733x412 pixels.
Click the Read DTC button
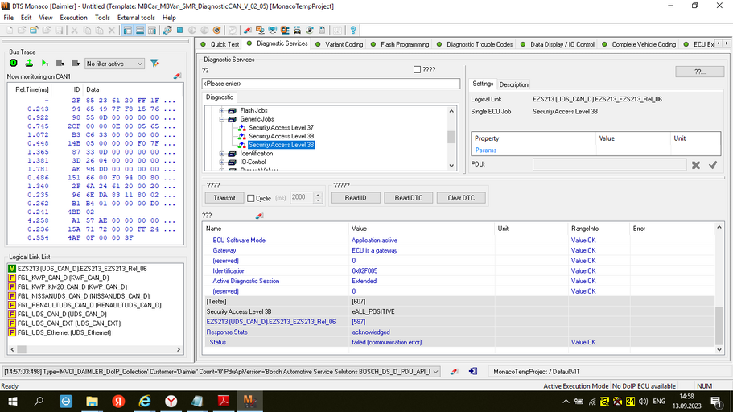409,198
